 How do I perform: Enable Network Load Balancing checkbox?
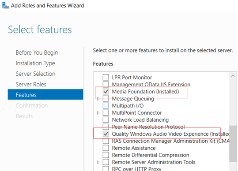click(x=106, y=119)
